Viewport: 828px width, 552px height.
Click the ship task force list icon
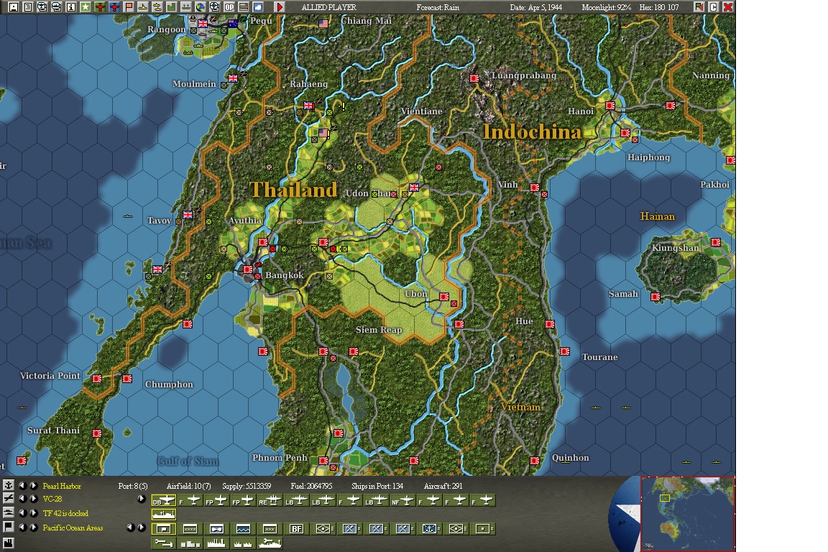click(x=9, y=513)
